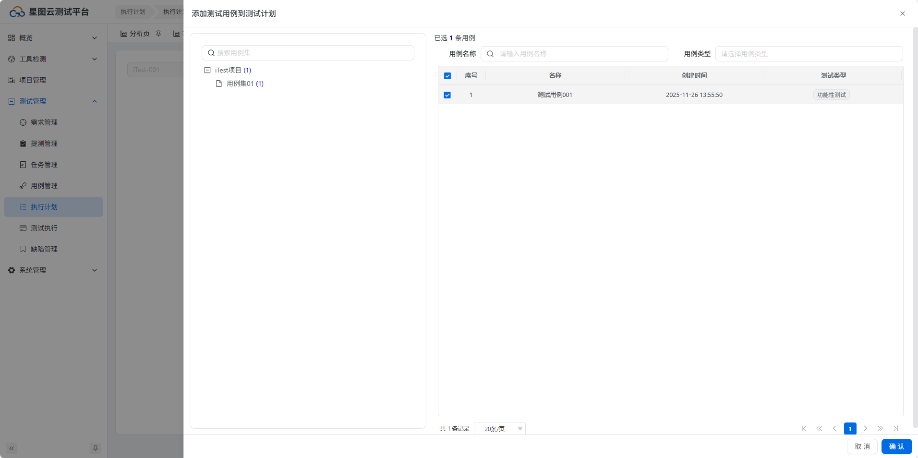Click the 搜索用例集 search field
The height and width of the screenshot is (458, 918).
[x=312, y=53]
